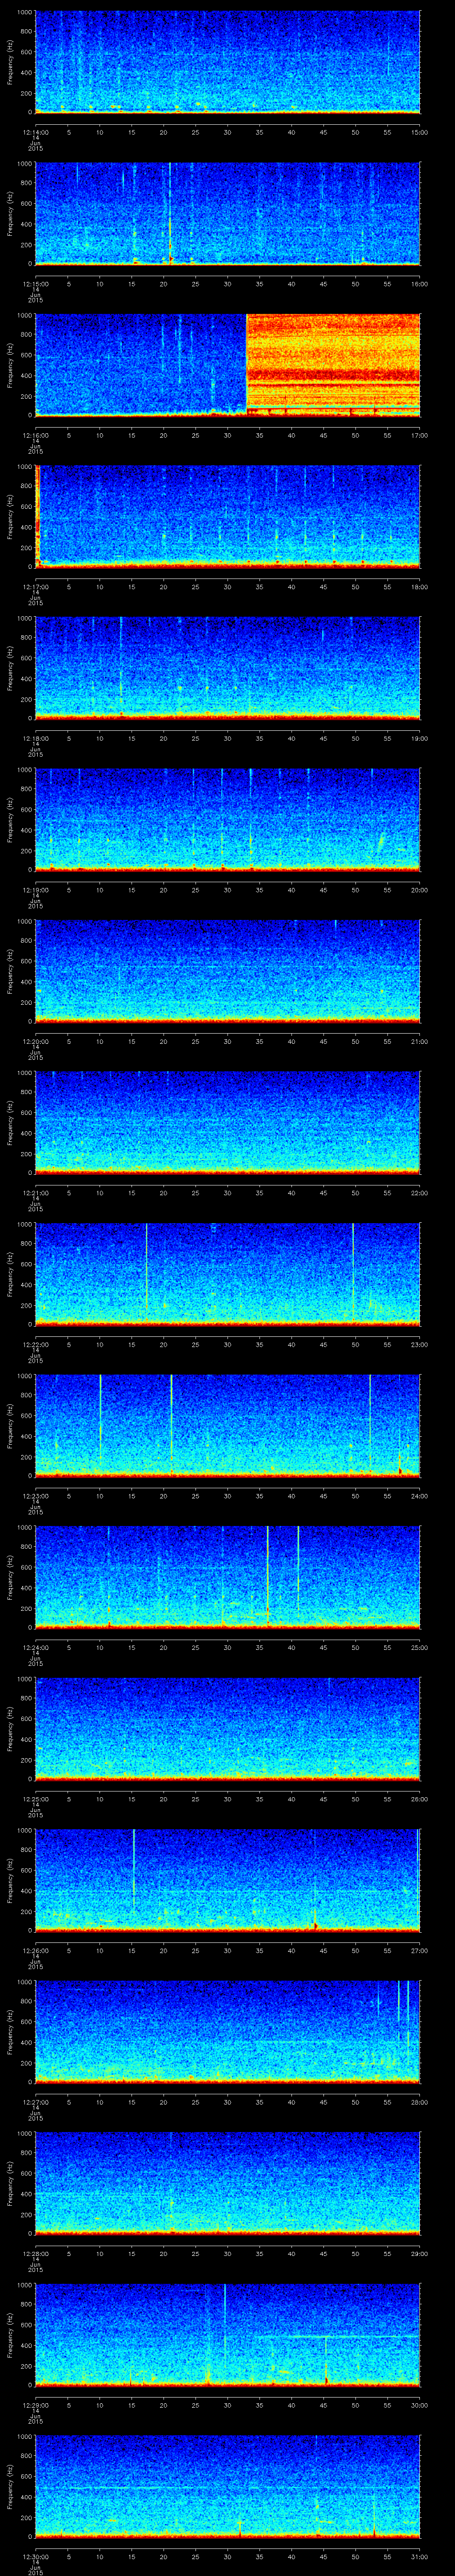This screenshot has width=455, height=2576.
Task: Open the spectrogram panel starting at 12:20:00
Action: 228,971
